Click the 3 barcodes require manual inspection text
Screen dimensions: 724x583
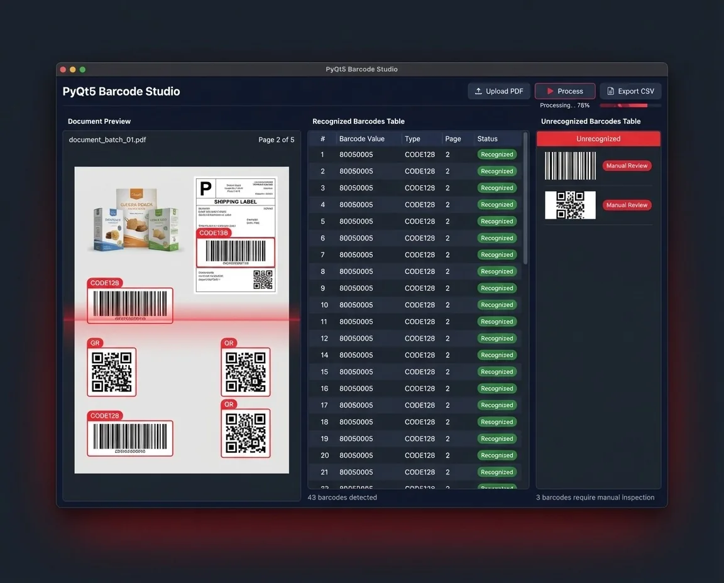pyautogui.click(x=595, y=497)
